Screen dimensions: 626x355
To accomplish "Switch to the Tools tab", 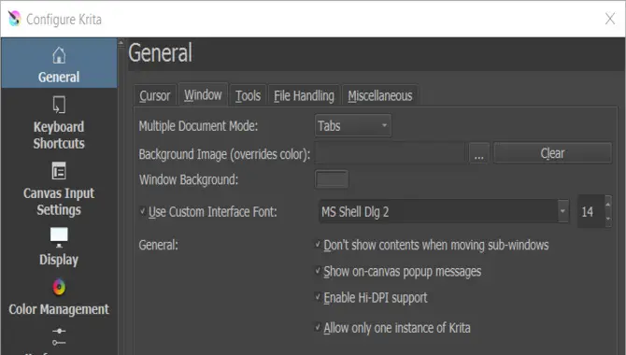I will pyautogui.click(x=248, y=96).
